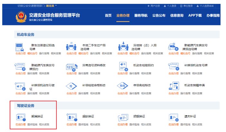
Task: Click 补换领机动车号牌 icon
Action: (x=173, y=67)
